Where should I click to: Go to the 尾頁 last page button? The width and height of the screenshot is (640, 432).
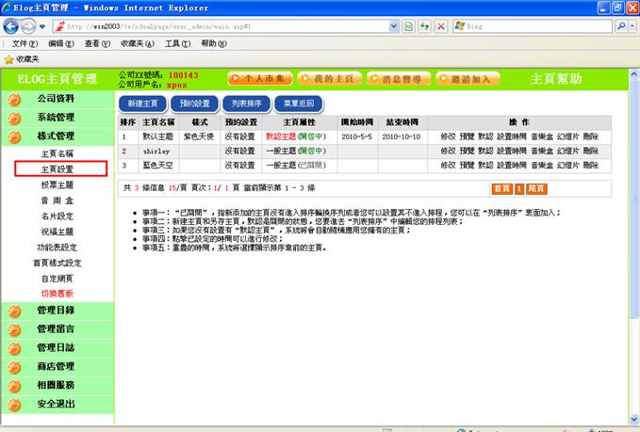536,188
